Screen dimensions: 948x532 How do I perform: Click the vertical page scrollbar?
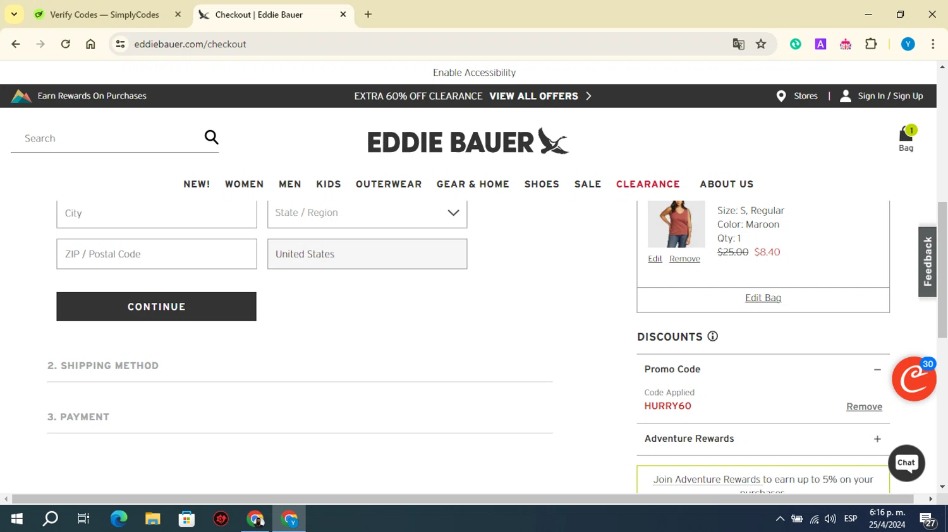point(942,270)
